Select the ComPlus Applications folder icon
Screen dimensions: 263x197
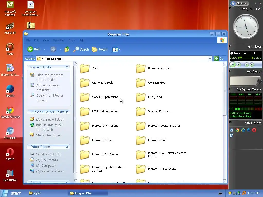tap(85, 97)
